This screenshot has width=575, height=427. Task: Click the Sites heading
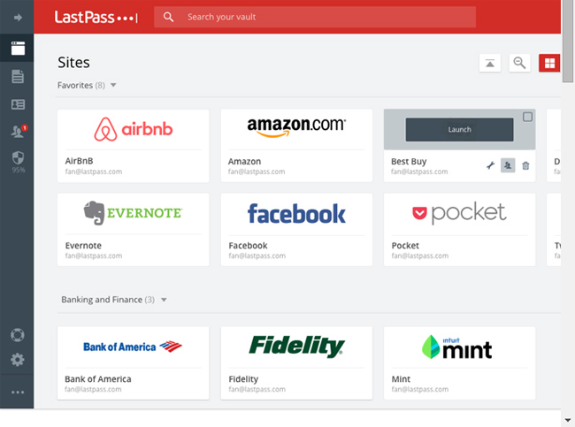click(73, 62)
